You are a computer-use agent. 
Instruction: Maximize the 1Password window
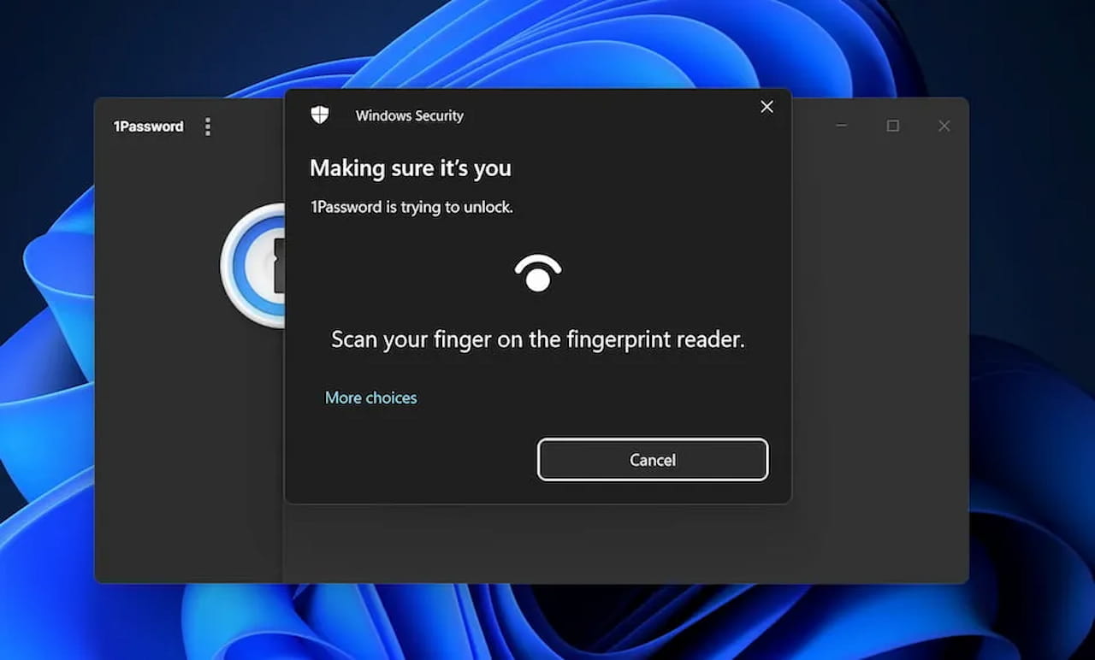892,126
